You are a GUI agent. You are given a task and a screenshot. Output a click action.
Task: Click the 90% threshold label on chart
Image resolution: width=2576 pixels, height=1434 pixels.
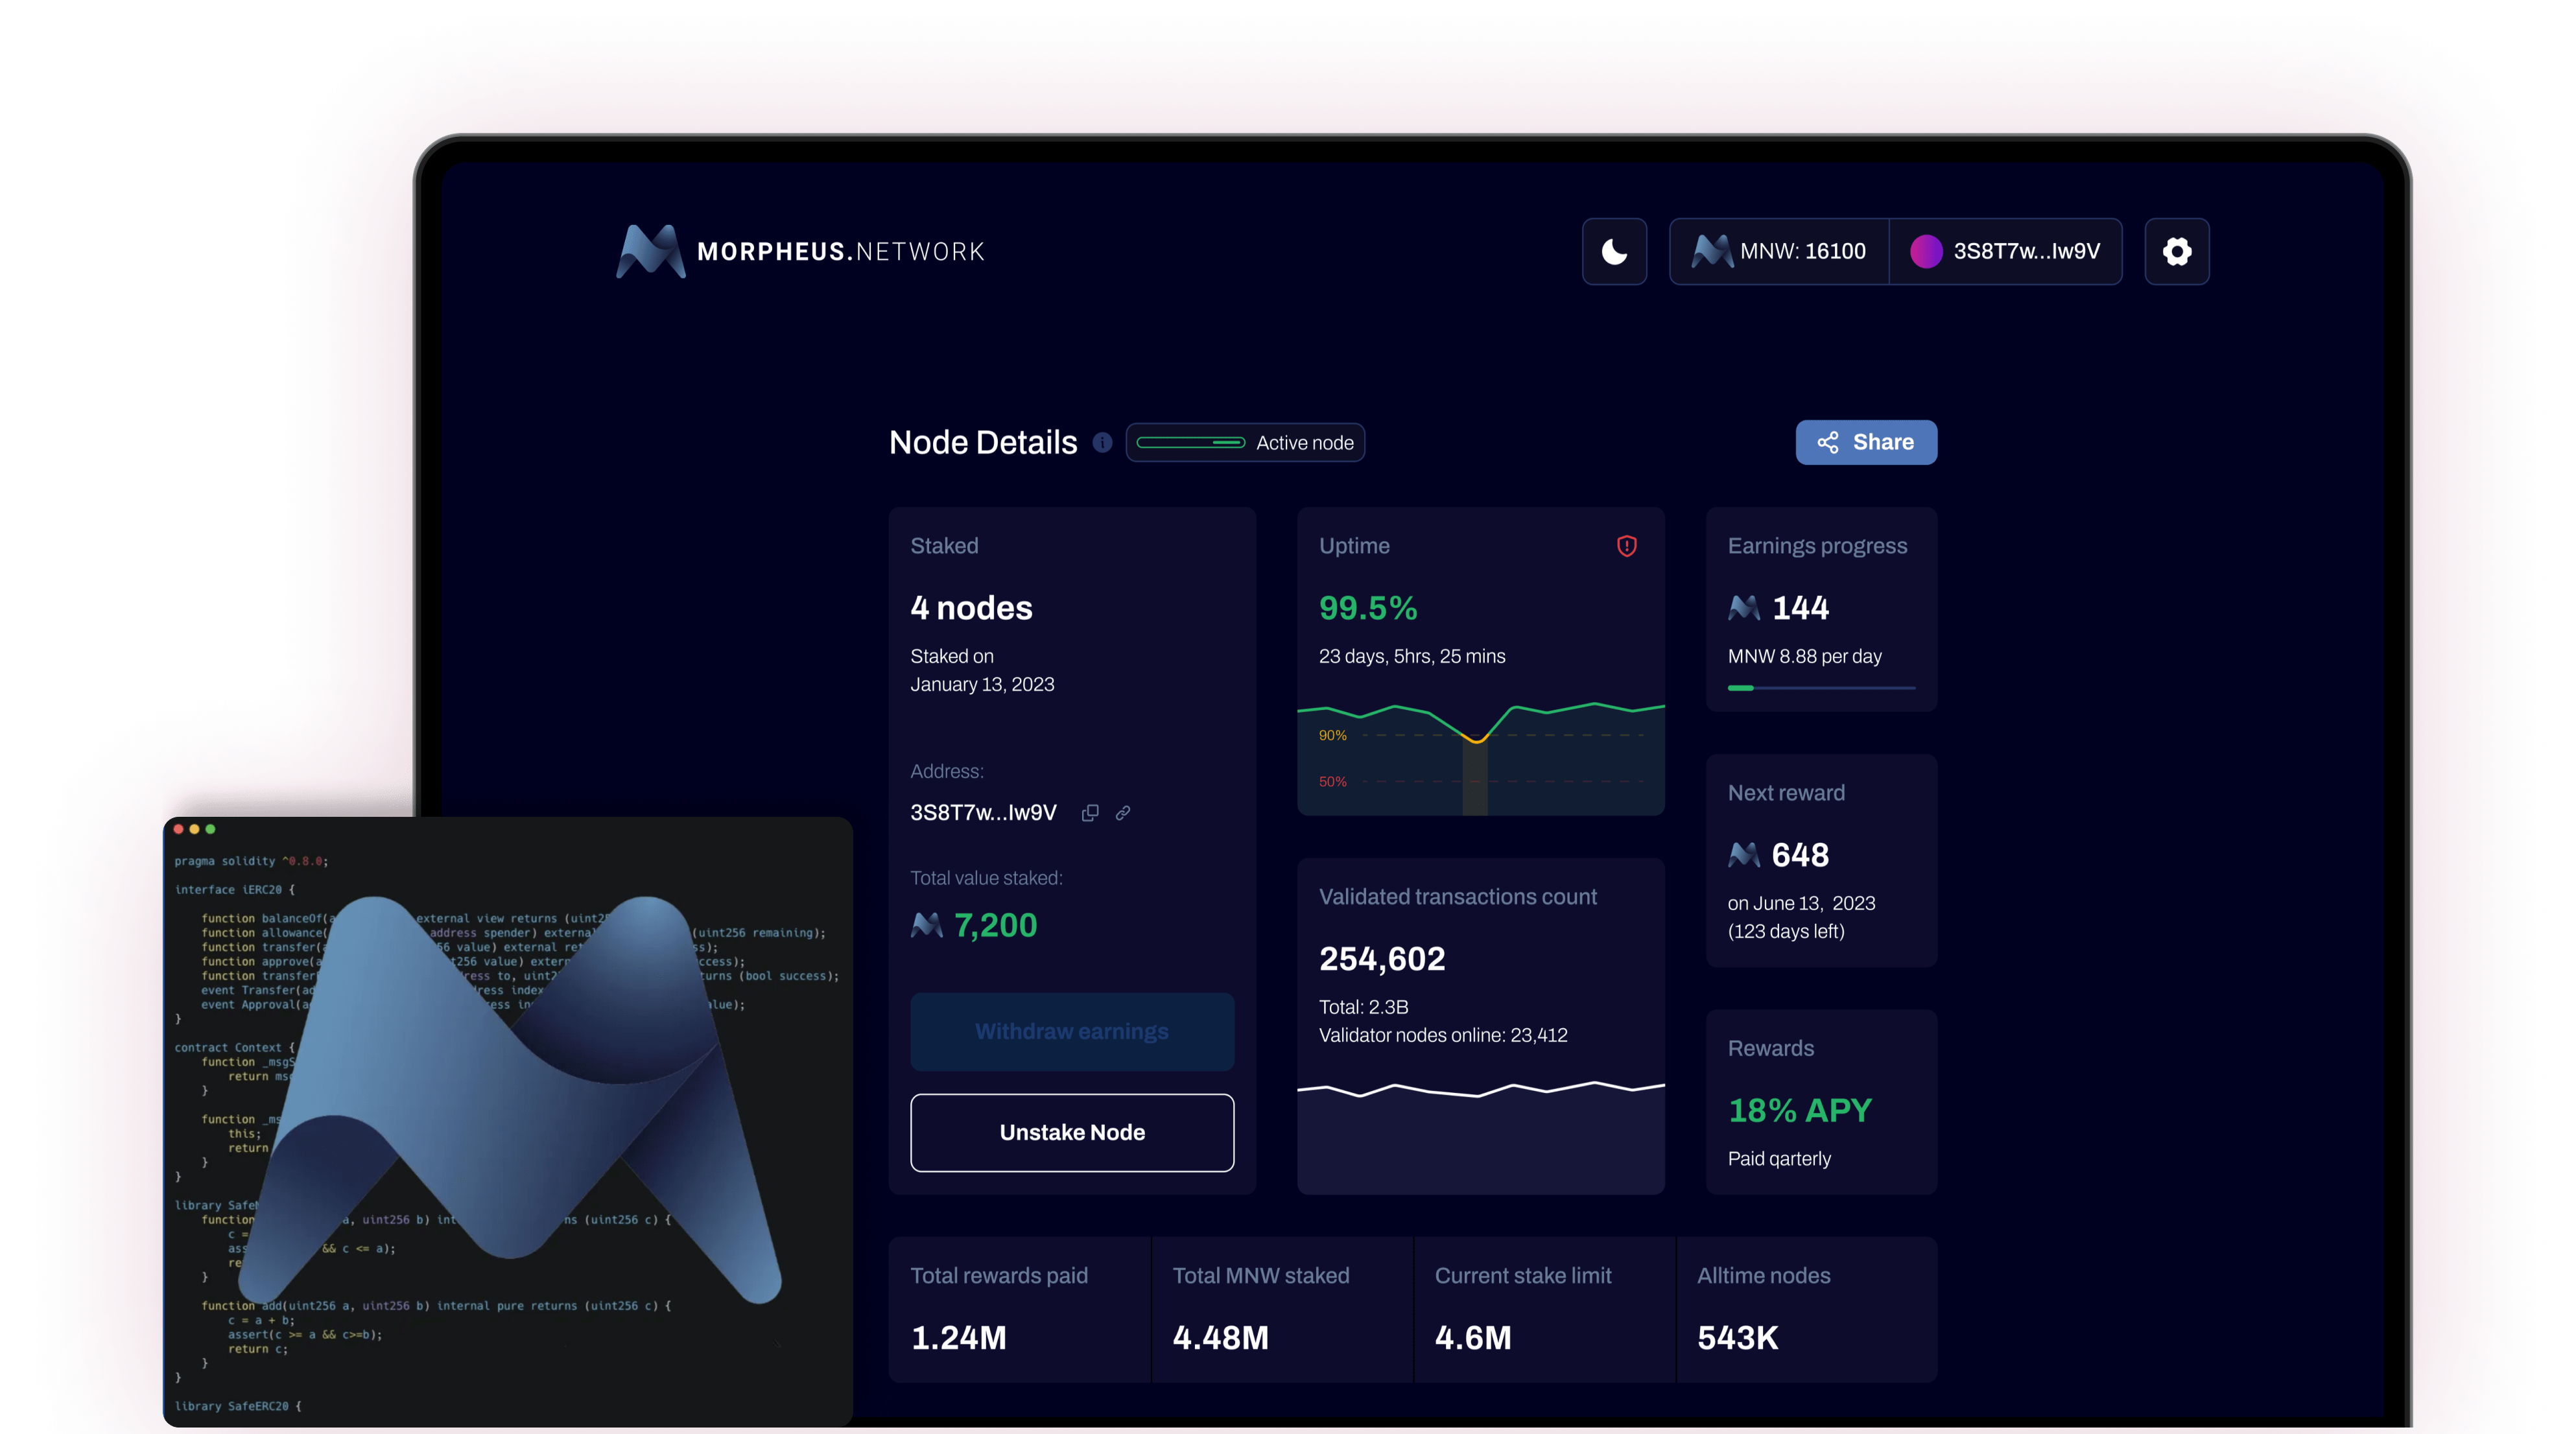1333,735
